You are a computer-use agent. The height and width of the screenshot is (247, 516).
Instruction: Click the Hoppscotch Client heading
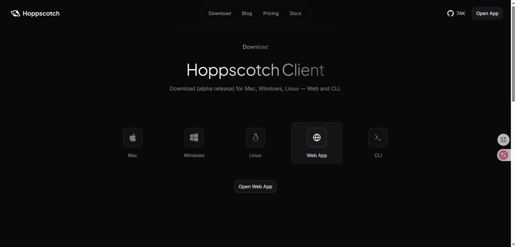(255, 70)
